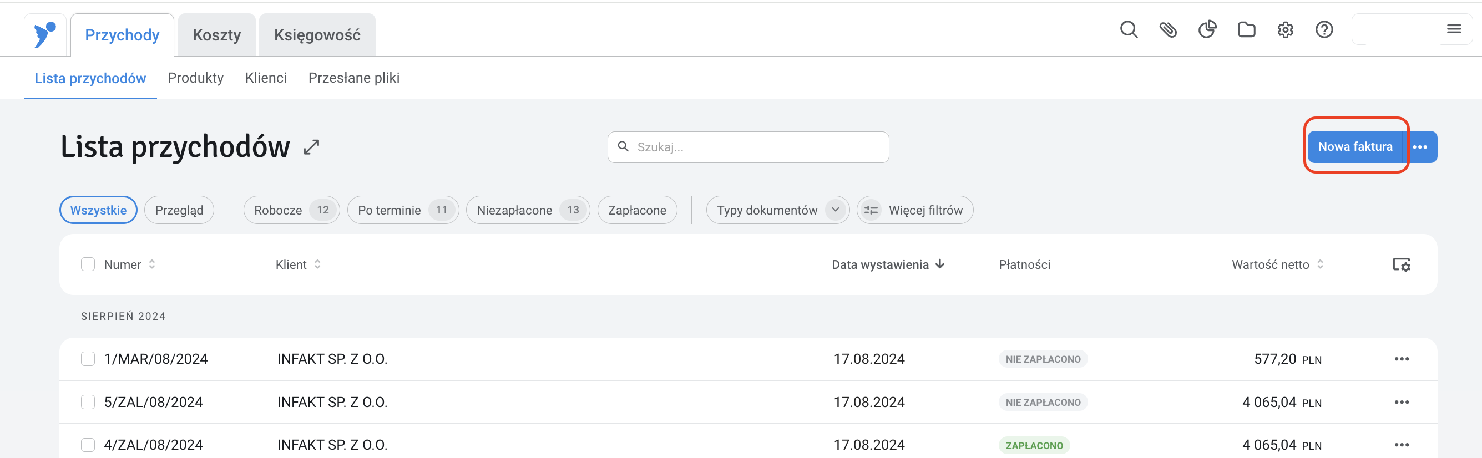Click the Płatności column header

[1024, 264]
